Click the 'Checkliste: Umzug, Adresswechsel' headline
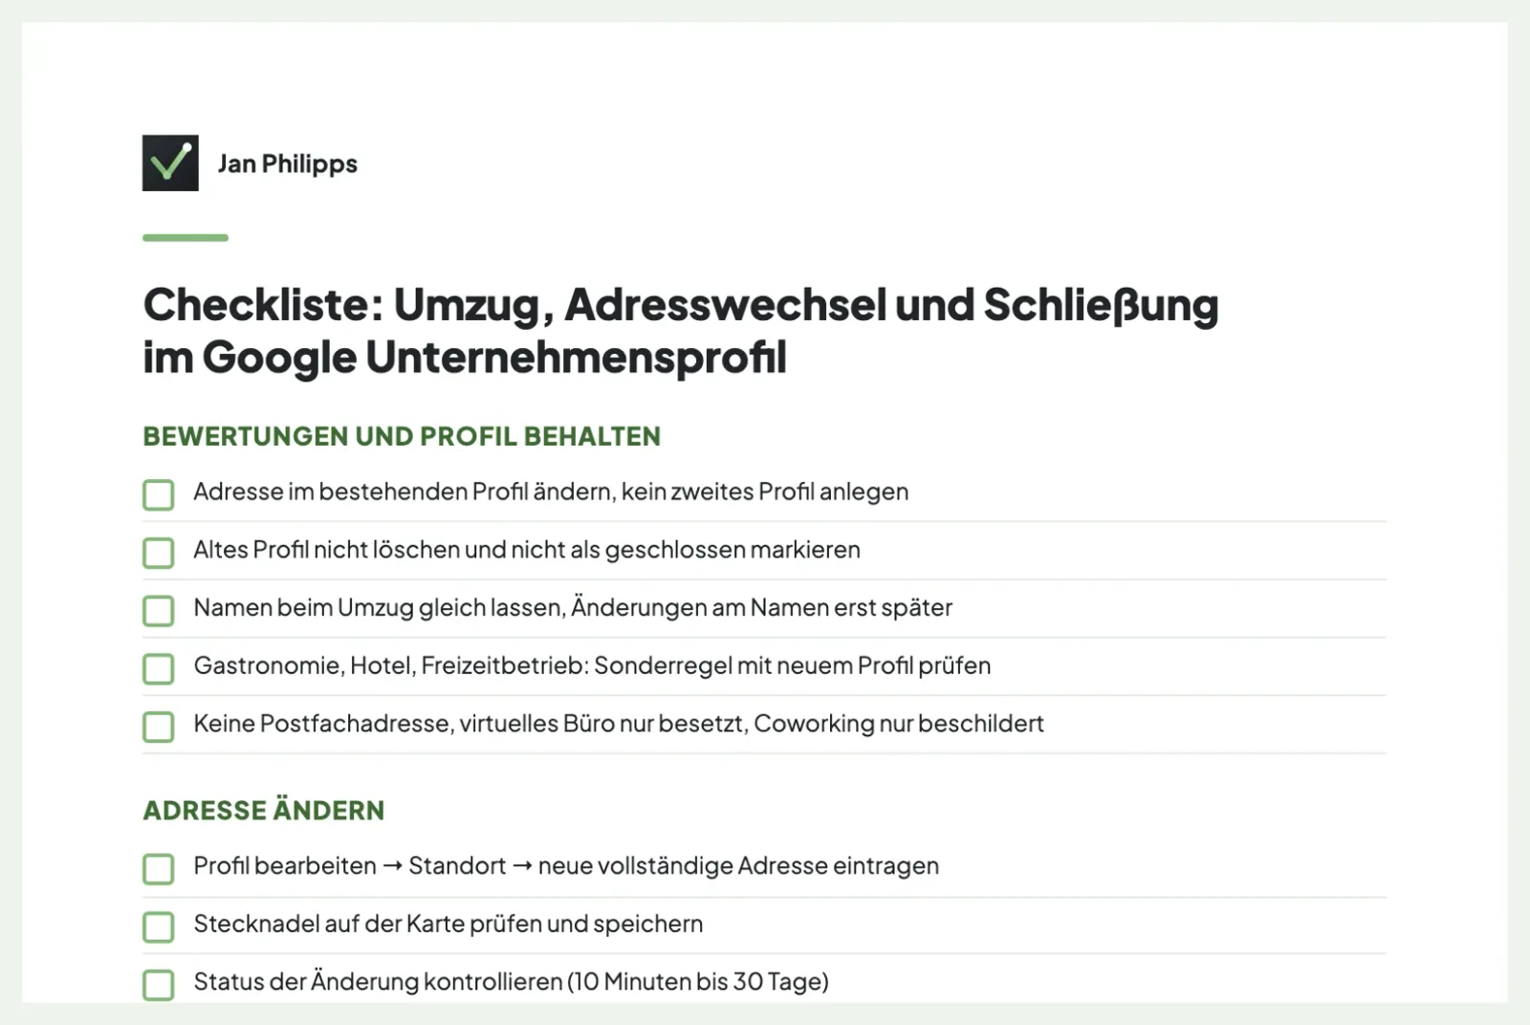 (x=681, y=331)
